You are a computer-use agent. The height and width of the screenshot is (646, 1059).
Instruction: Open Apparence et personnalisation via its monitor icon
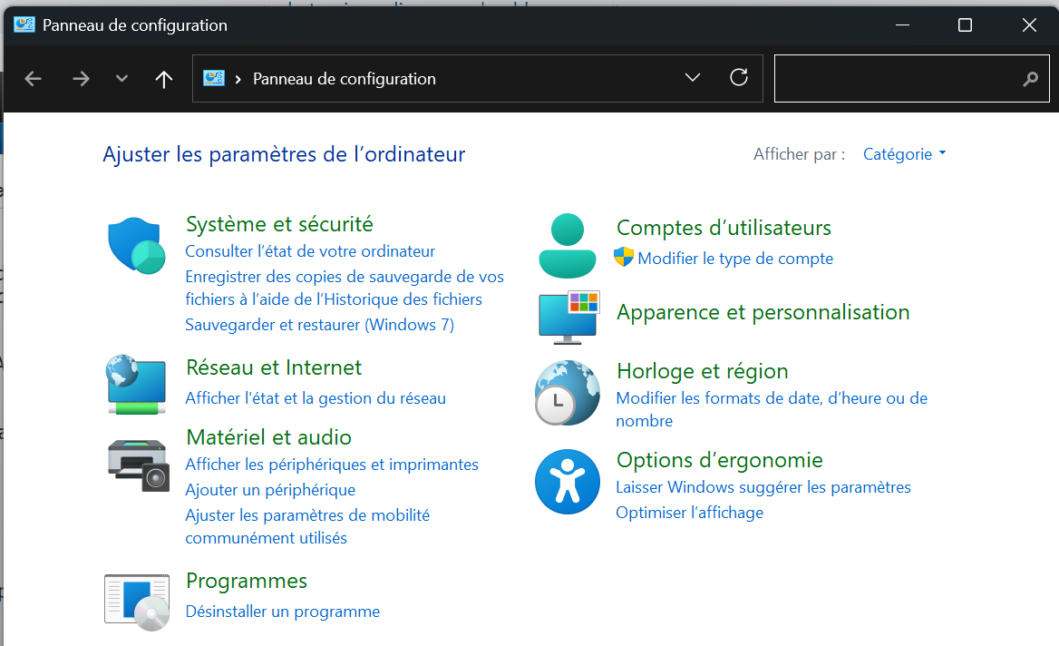(x=568, y=318)
